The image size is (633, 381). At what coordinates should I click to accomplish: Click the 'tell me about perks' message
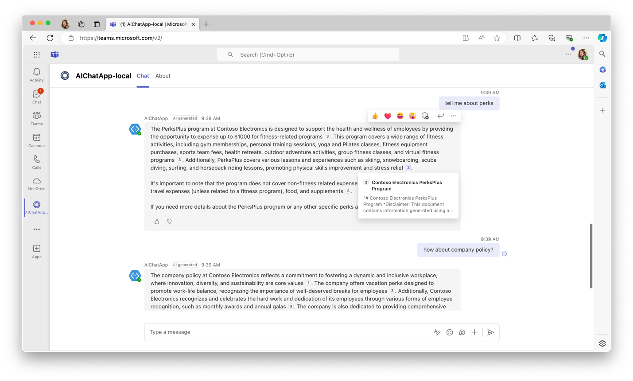469,103
